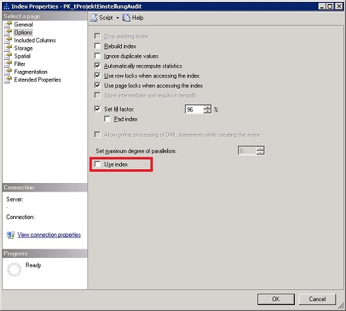This screenshot has height=311, width=346.
Task: Decrease fill factor with down arrow
Action: point(207,112)
